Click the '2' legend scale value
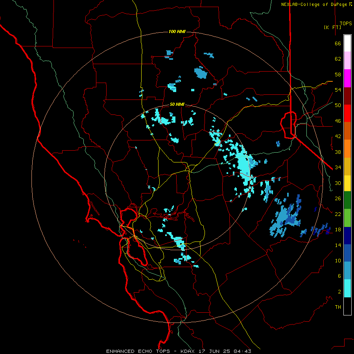Image resolution: width=354 pixels, height=354 pixels. (339, 292)
